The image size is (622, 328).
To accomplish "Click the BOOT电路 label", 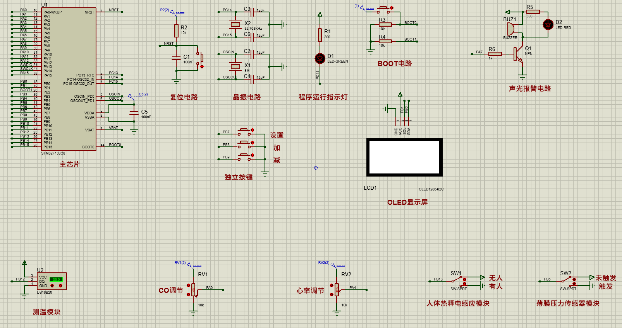I will (x=395, y=63).
